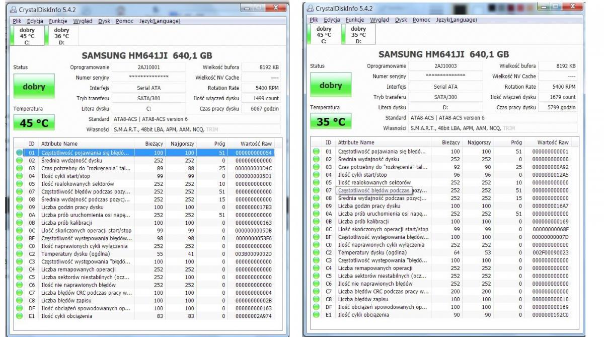Click green status circle of row 07 in left window

click(20, 192)
